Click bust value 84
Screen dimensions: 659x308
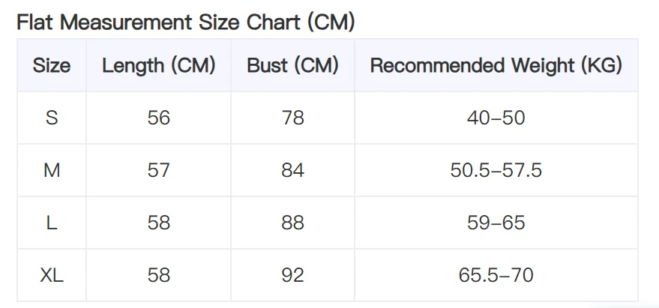tap(292, 170)
